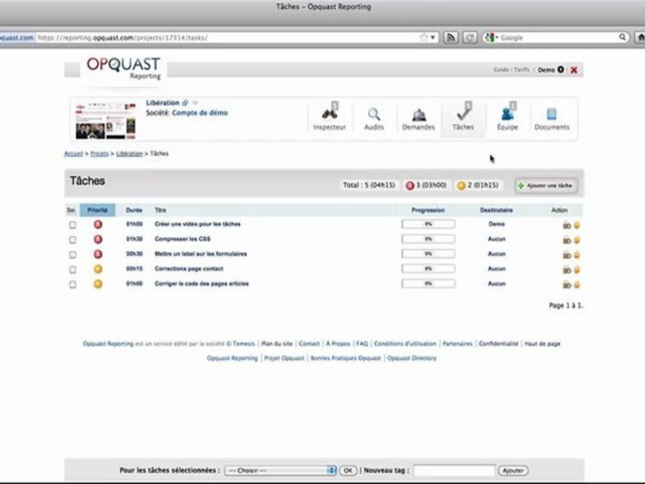Open the FAQ footer link
Viewport: 645px width, 484px height.
pyautogui.click(x=362, y=344)
